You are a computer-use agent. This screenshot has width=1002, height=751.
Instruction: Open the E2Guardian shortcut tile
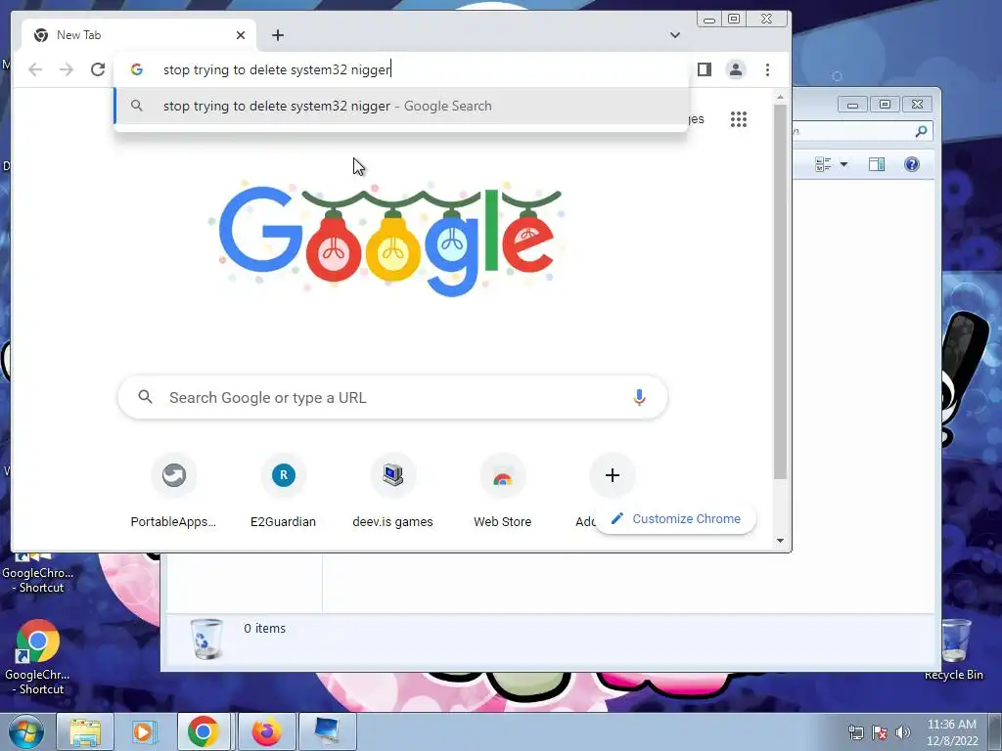pos(283,492)
